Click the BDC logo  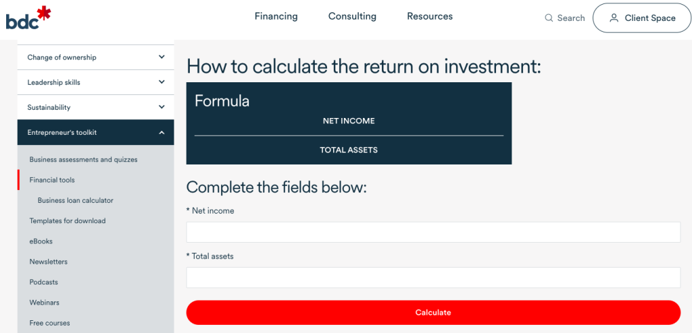[x=28, y=18]
